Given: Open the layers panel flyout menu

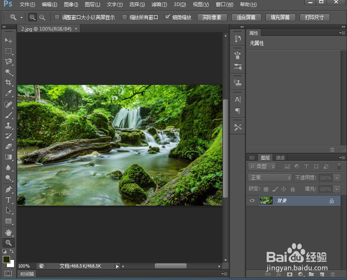Looking at the screenshot, I should point(342,157).
